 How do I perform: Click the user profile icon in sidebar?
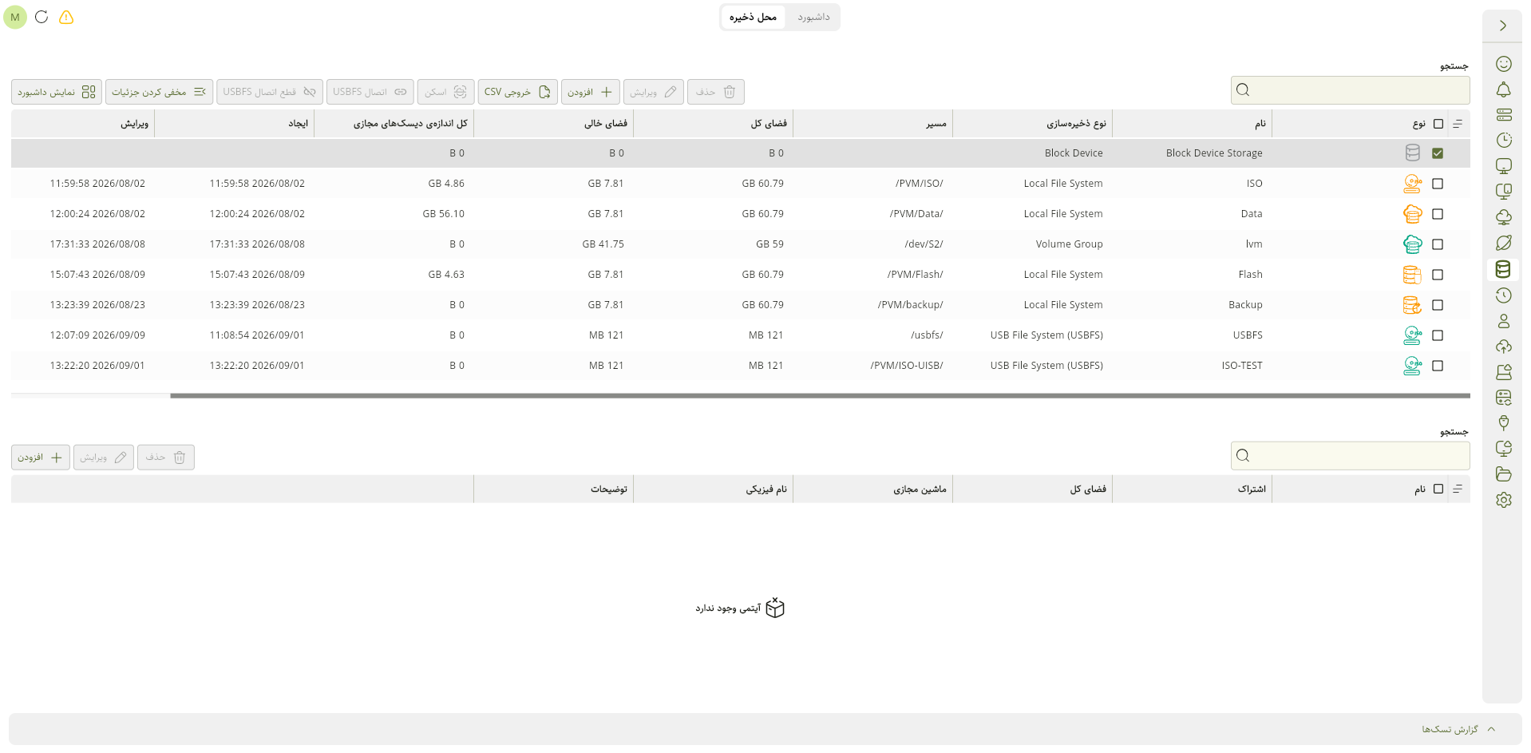(1503, 321)
